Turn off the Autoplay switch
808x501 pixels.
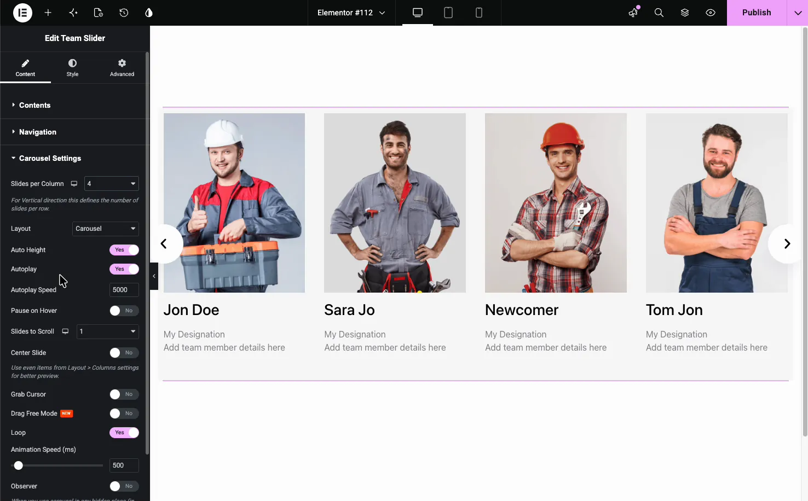click(x=124, y=269)
